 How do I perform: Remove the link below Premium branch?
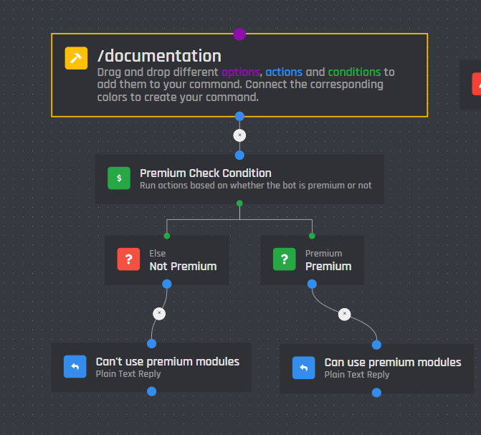click(344, 314)
